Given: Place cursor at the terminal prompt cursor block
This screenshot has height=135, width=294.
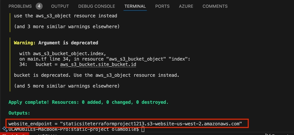Looking at the screenshot, I should (143, 129).
